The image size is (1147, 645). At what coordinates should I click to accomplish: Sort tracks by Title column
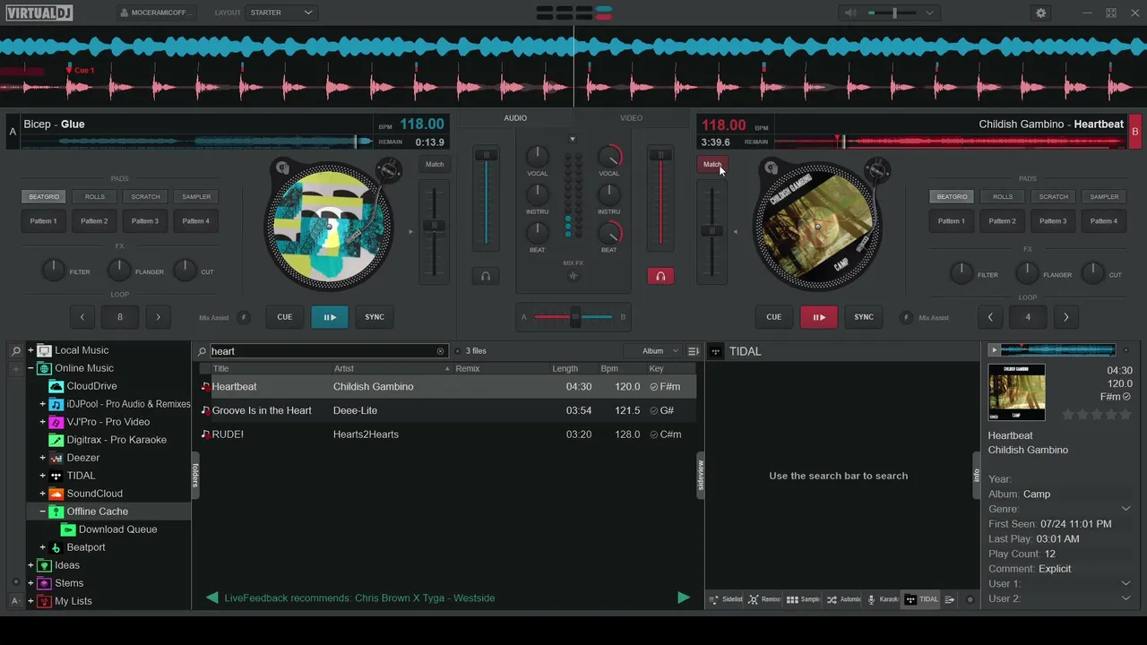(220, 368)
